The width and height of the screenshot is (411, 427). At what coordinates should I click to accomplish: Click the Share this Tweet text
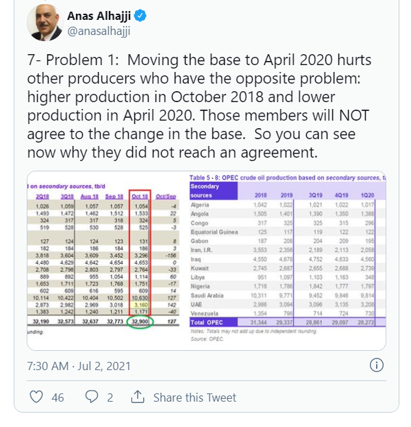[195, 398]
